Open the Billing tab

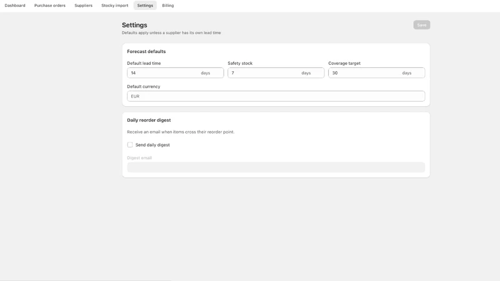(x=168, y=6)
